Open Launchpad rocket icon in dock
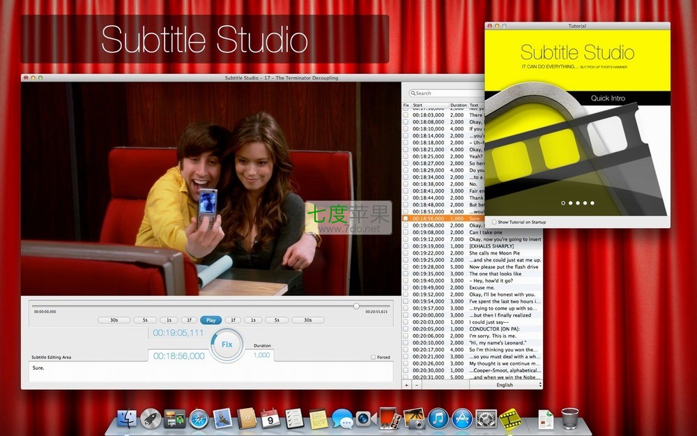 click(151, 419)
